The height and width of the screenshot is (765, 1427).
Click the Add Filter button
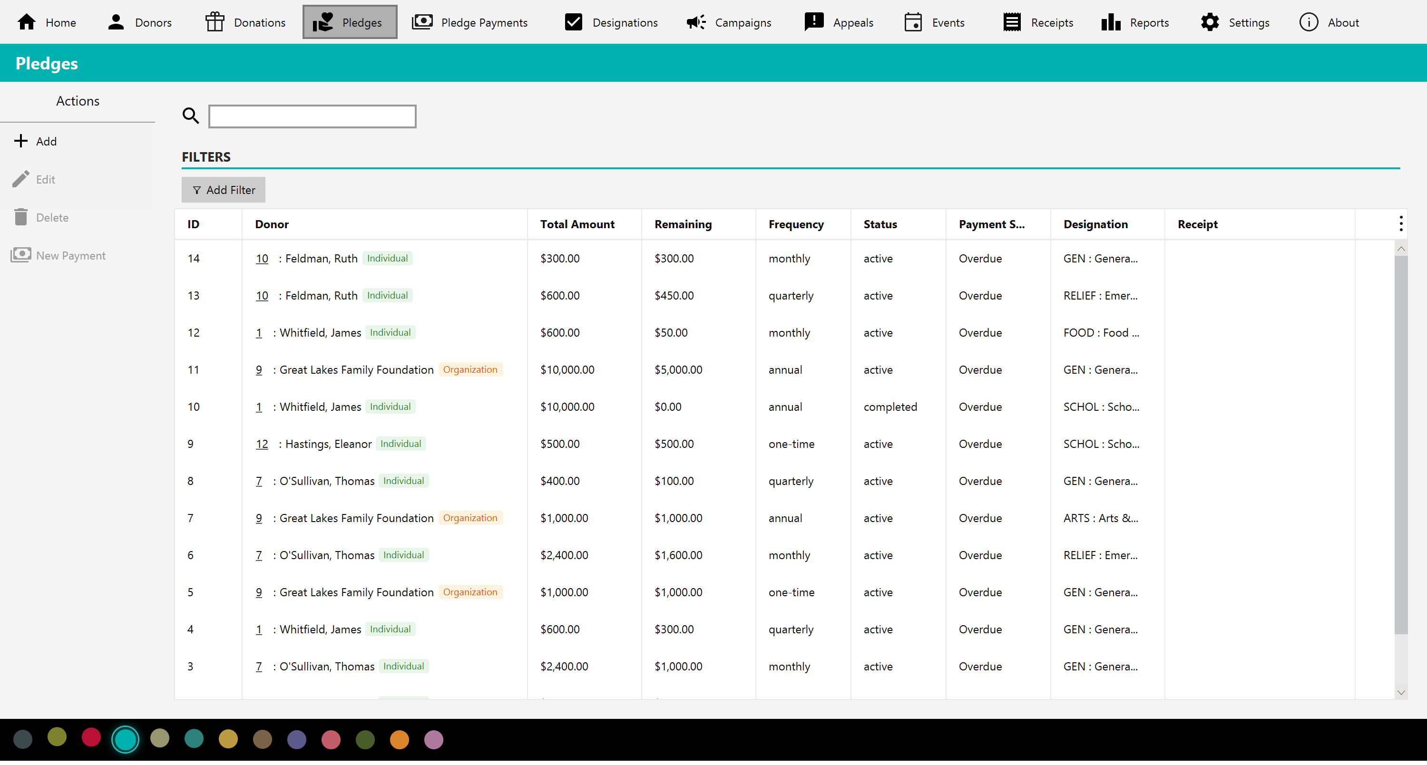[223, 190]
